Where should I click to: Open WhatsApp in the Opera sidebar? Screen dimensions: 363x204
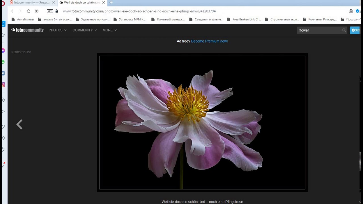(x=3, y=62)
